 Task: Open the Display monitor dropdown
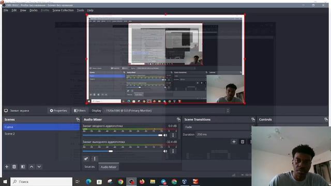click(x=167, y=111)
